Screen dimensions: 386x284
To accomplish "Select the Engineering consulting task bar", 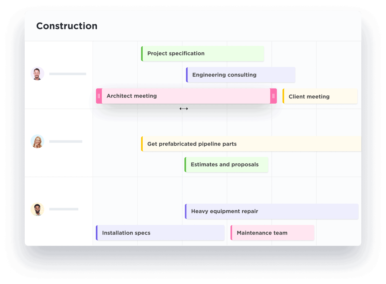I will pos(241,75).
